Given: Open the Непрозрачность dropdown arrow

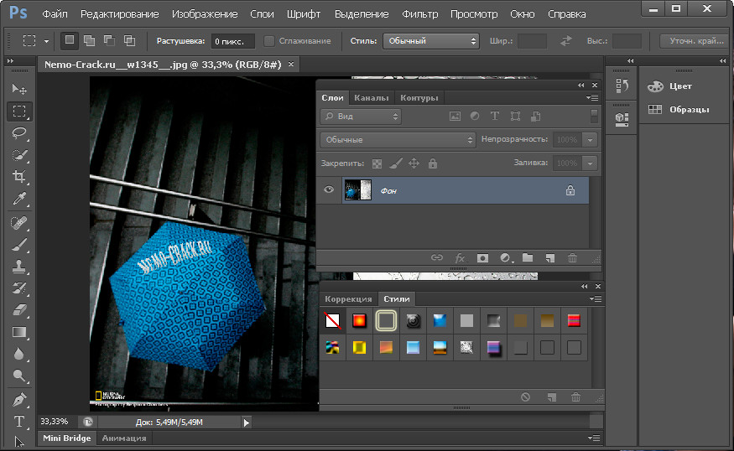Looking at the screenshot, I should pyautogui.click(x=591, y=139).
